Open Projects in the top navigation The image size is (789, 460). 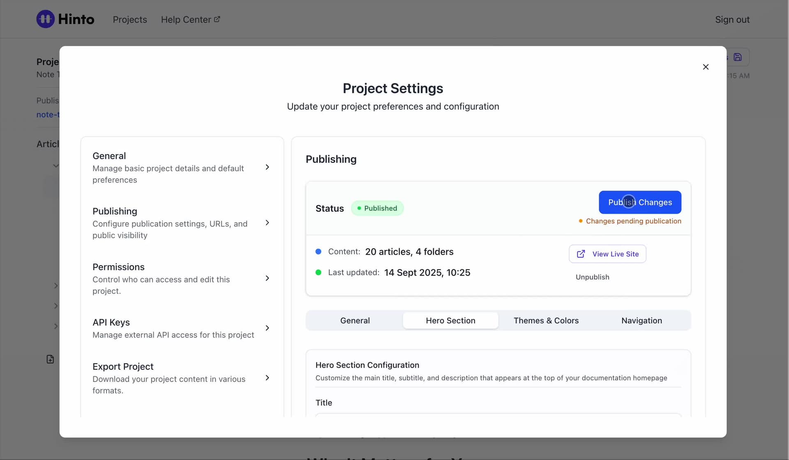click(x=130, y=20)
